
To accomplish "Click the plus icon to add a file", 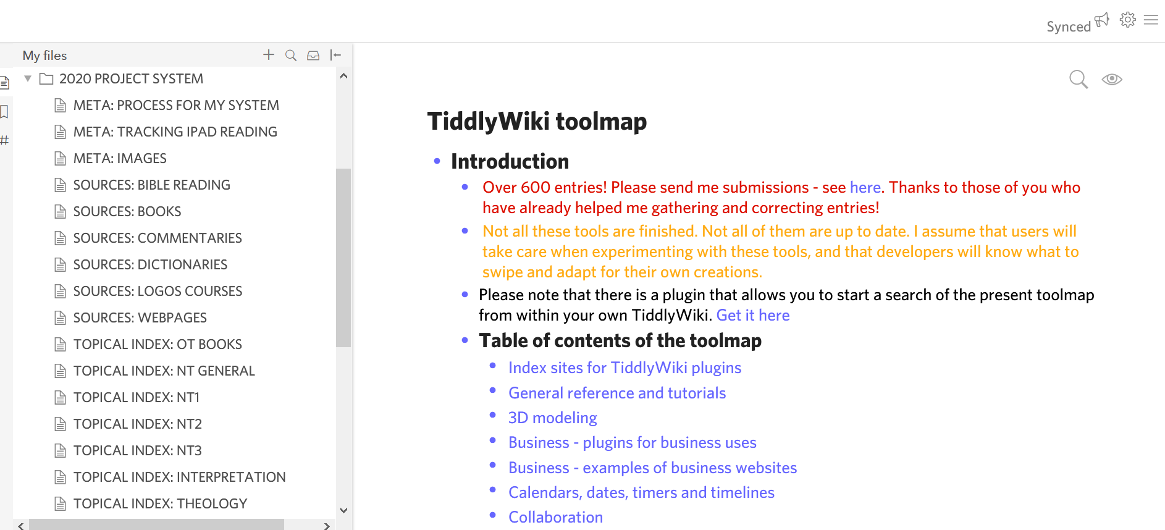I will [x=269, y=55].
